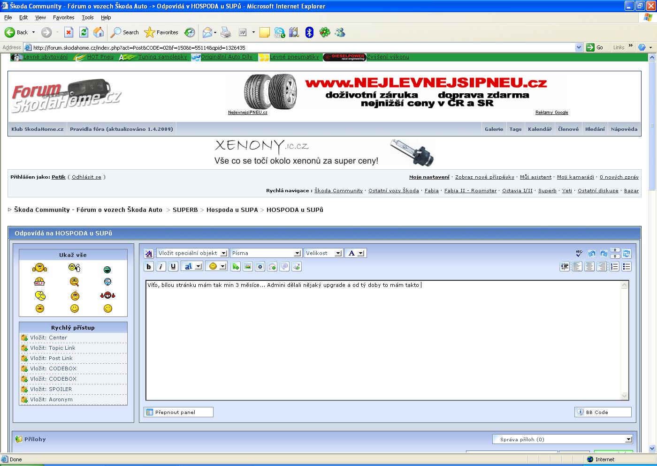This screenshot has height=466, width=657.
Task: Insert a bulleted list
Action: click(626, 267)
